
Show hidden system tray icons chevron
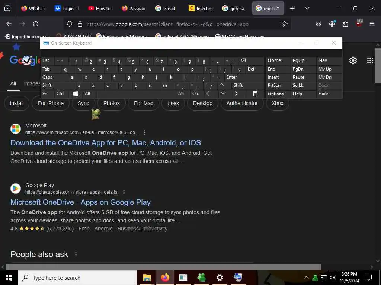[x=306, y=278]
